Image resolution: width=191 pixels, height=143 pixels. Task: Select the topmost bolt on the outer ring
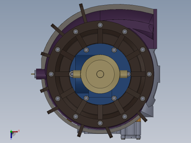click(x=100, y=25)
